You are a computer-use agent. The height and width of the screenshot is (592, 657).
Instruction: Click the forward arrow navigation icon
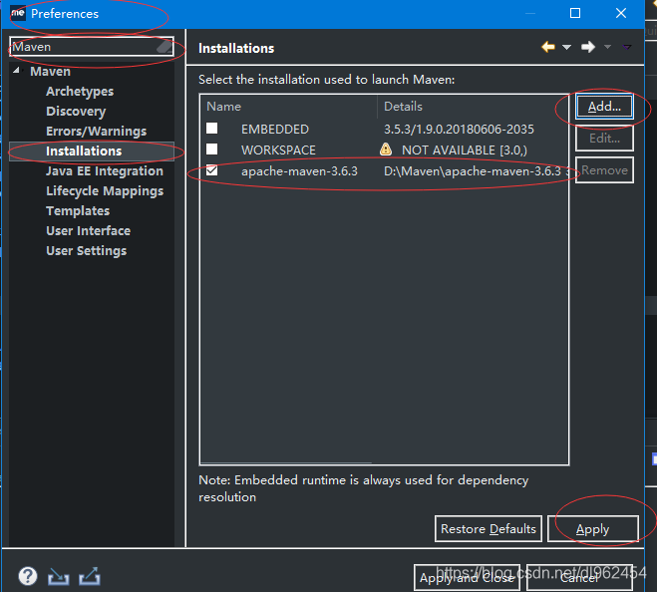[588, 47]
